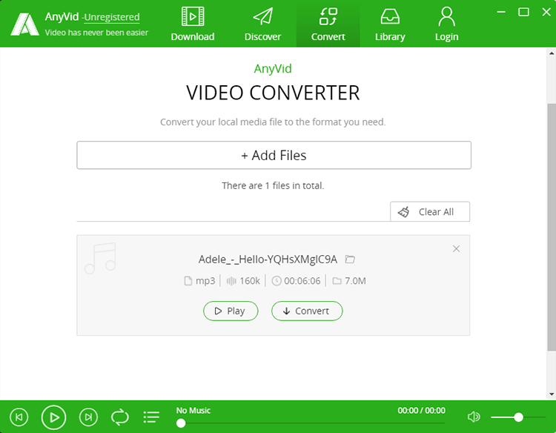Click the Unregistered link

(112, 17)
